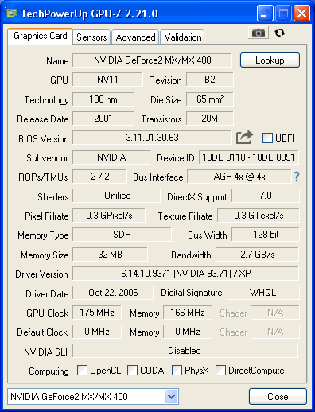Click the Memory Type value SDR
Image resolution: width=315 pixels, height=412 pixels.
click(122, 235)
